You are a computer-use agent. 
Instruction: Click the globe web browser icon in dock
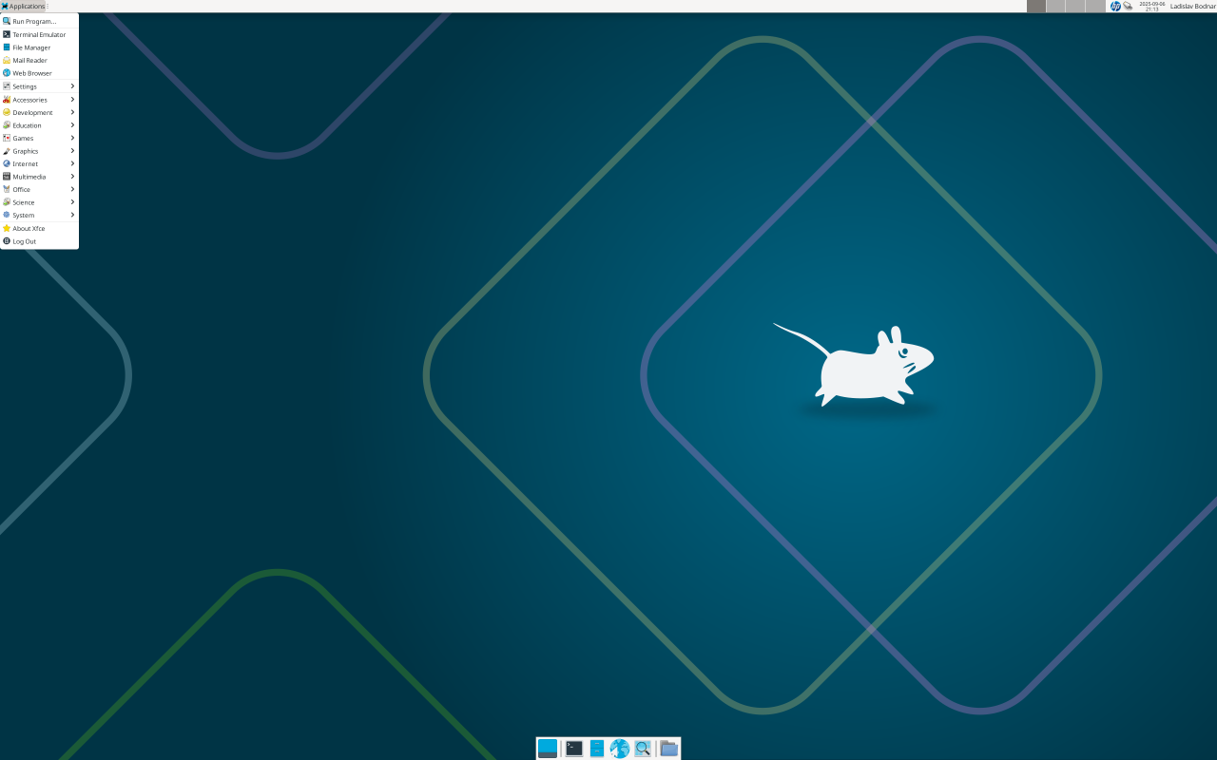pos(620,749)
